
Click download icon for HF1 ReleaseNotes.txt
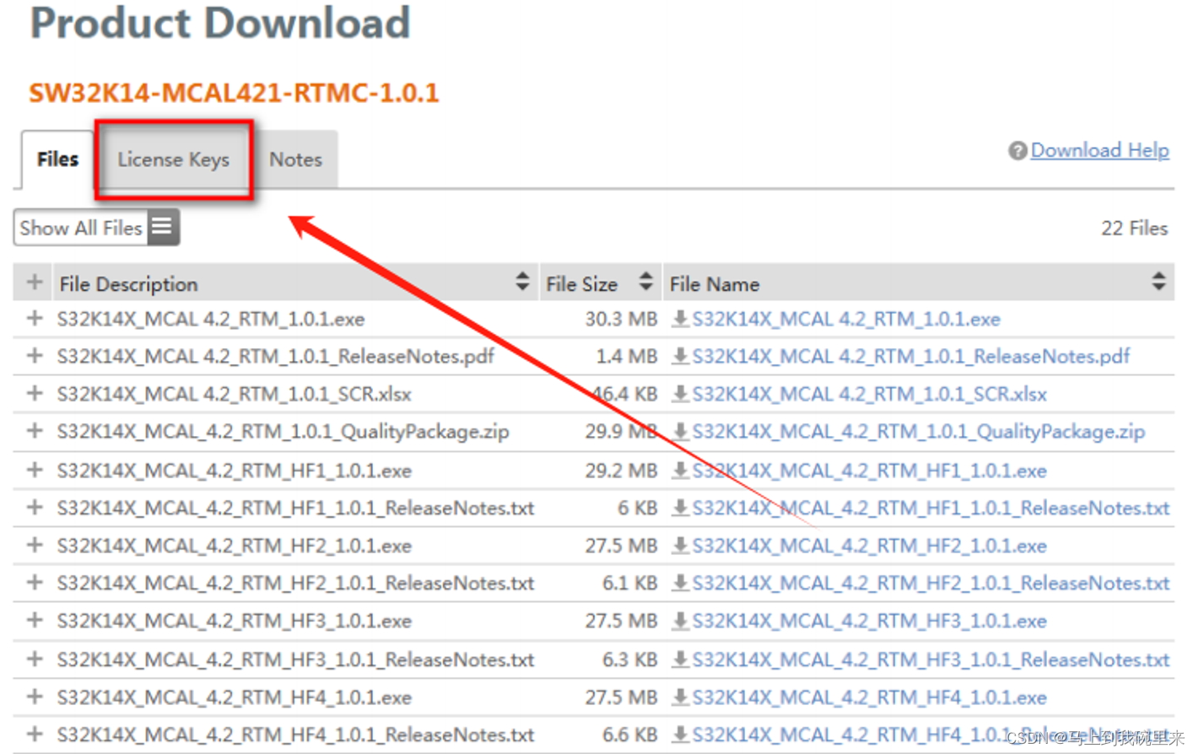tap(680, 508)
